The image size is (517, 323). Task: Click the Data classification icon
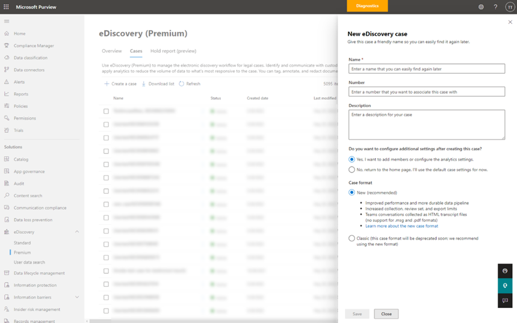(x=7, y=58)
